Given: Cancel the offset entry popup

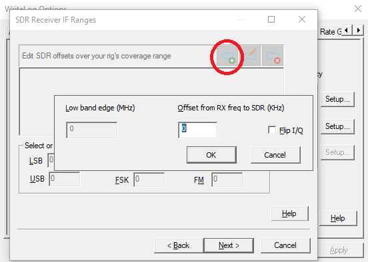Looking at the screenshot, I should (x=275, y=155).
